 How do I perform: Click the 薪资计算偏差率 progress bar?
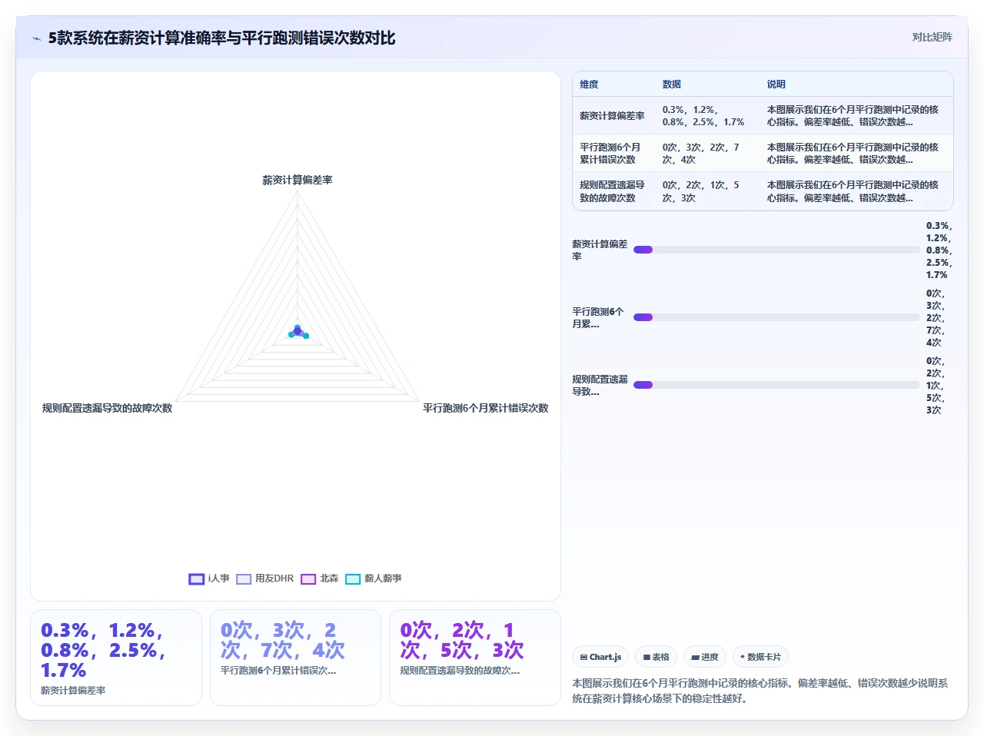pyautogui.click(x=776, y=250)
